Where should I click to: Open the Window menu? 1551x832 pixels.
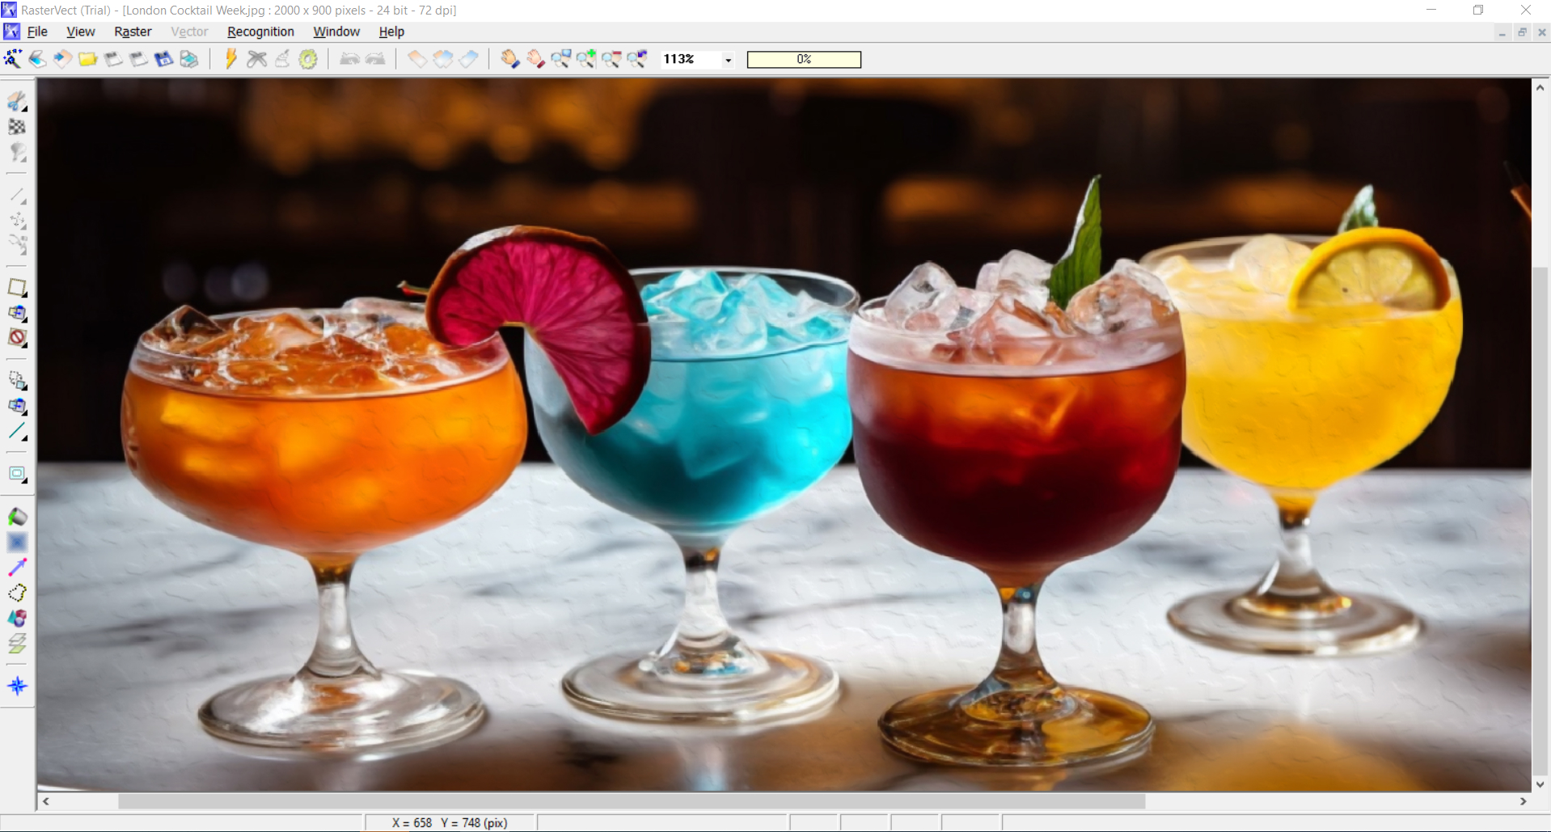pos(336,32)
